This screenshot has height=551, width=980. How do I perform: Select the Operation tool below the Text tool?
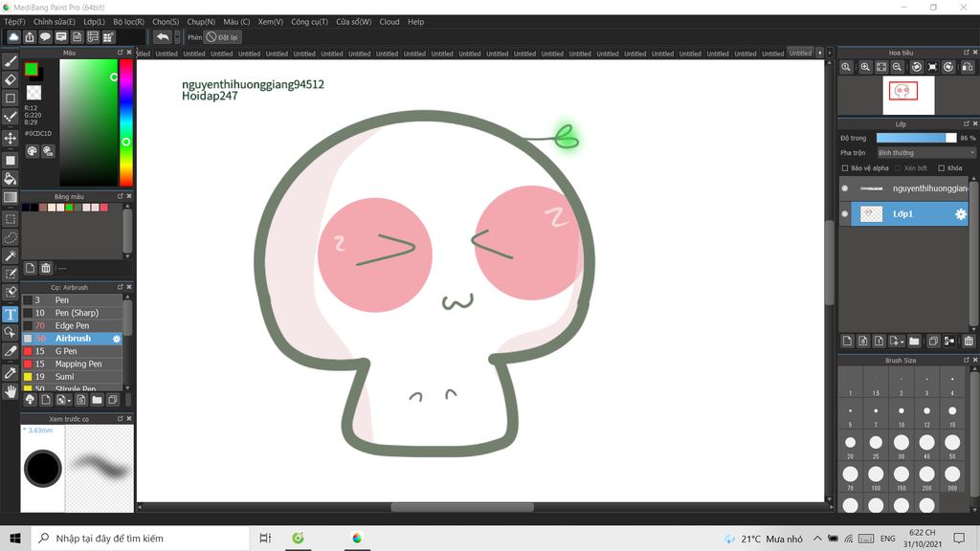(10, 332)
